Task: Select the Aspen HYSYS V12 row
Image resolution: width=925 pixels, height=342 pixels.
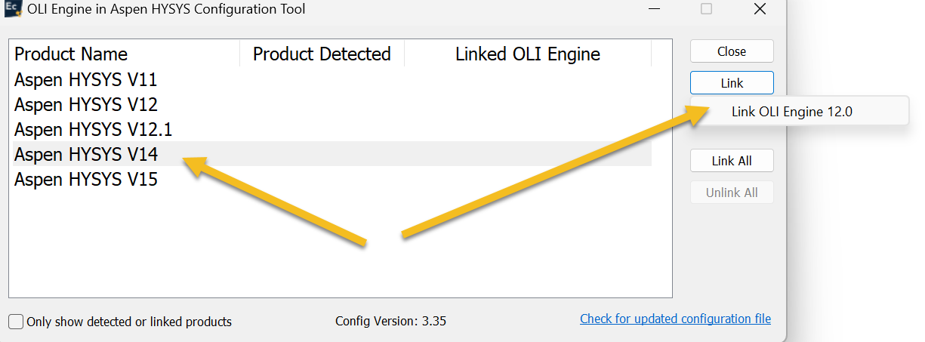Action: pyautogui.click(x=85, y=104)
